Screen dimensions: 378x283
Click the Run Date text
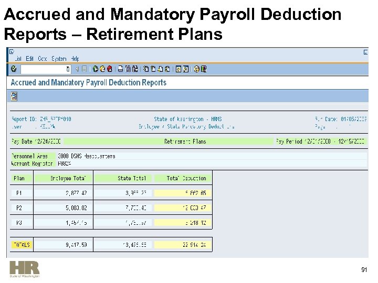click(x=341, y=119)
